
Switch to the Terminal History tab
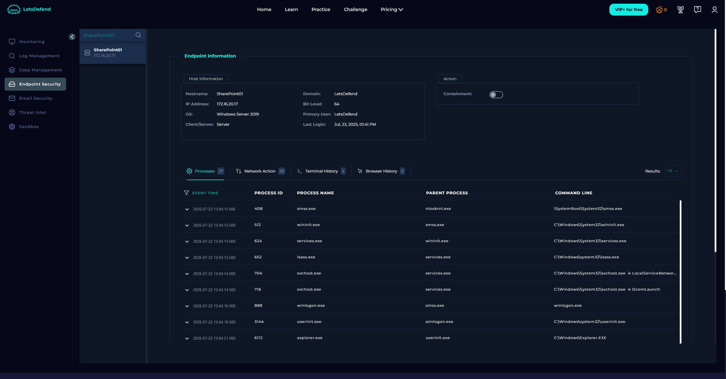coord(321,171)
